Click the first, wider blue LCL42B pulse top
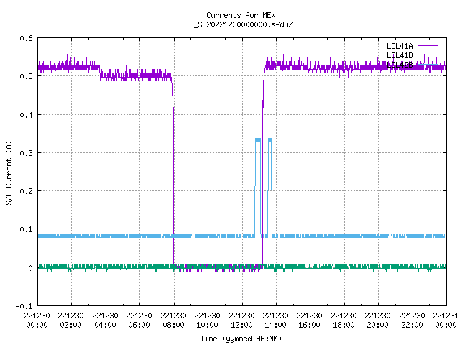Image resolution: width=460 pixels, height=345 pixels. point(258,140)
